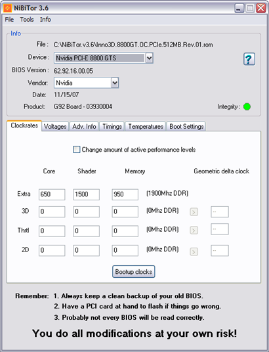Click the 2D geometric delta clock field
The image size is (269, 352).
tap(220, 250)
